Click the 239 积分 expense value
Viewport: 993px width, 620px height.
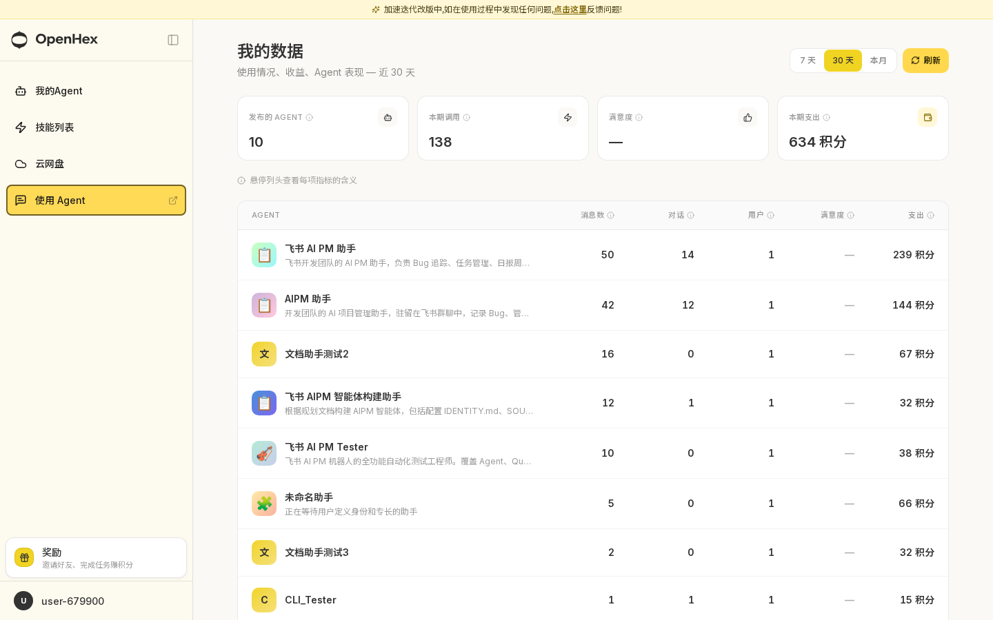(914, 255)
